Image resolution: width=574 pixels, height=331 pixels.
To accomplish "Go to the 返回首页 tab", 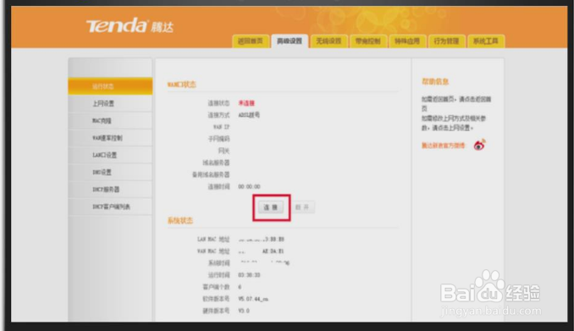I will point(251,41).
